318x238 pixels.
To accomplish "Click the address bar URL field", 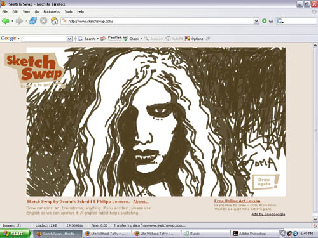I will 158,21.
